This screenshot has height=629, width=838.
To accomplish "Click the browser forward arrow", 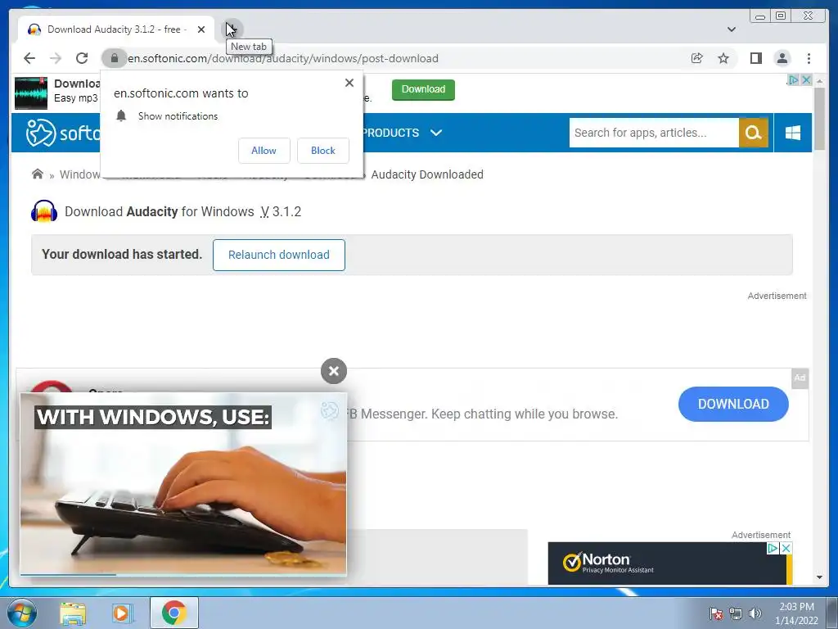I will coord(56,58).
